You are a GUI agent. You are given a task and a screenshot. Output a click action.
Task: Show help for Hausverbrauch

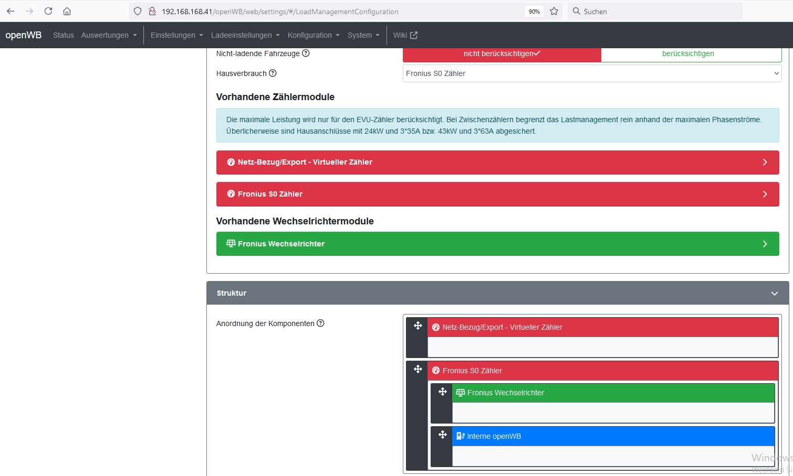click(273, 73)
